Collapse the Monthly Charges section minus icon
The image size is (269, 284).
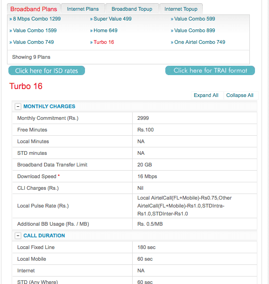18,106
